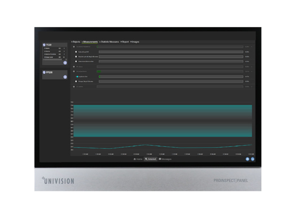Click the blue user icon at bottom right
This screenshot has height=205, width=296.
(252, 159)
